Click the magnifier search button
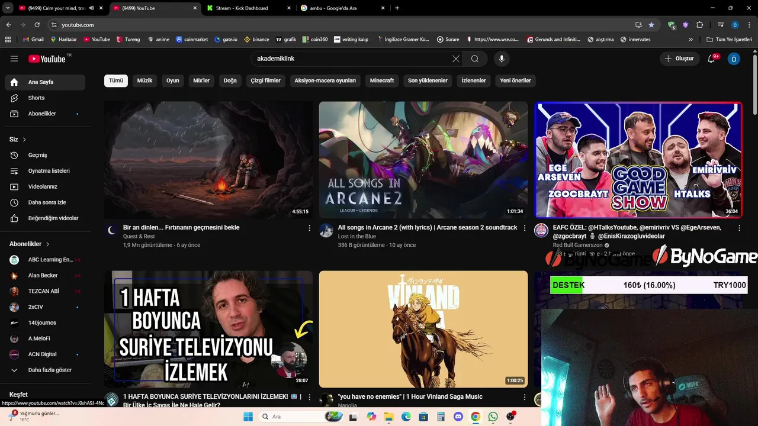758x426 pixels. pos(475,59)
